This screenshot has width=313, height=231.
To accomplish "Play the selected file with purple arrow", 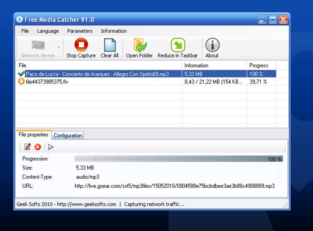I will pyautogui.click(x=51, y=147).
